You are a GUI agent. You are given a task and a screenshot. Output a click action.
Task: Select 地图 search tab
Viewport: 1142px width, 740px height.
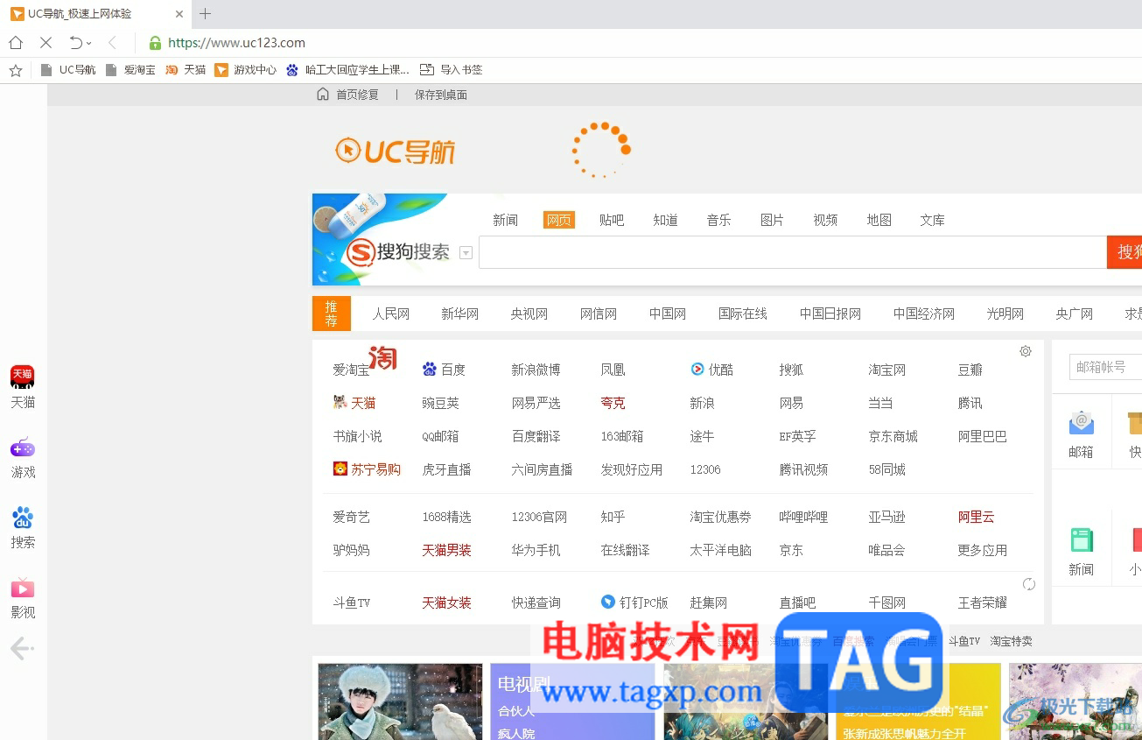pyautogui.click(x=879, y=220)
